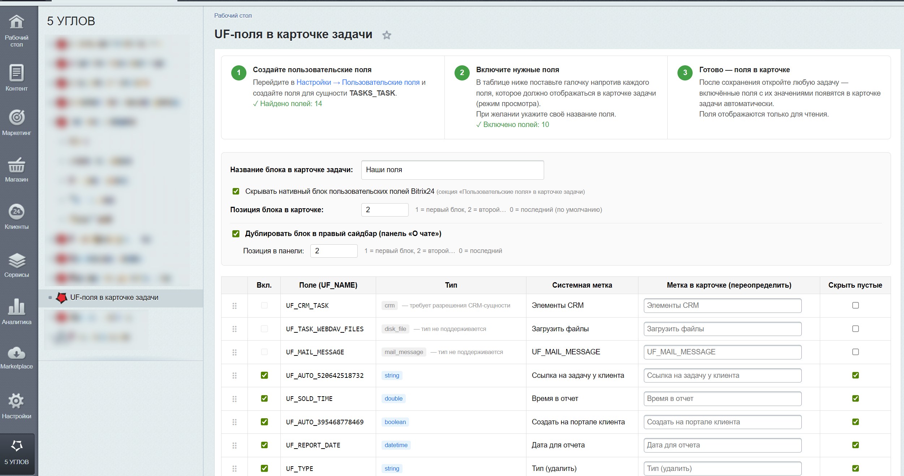The width and height of the screenshot is (904, 476).
Task: Click the boolean type badge
Action: click(395, 422)
